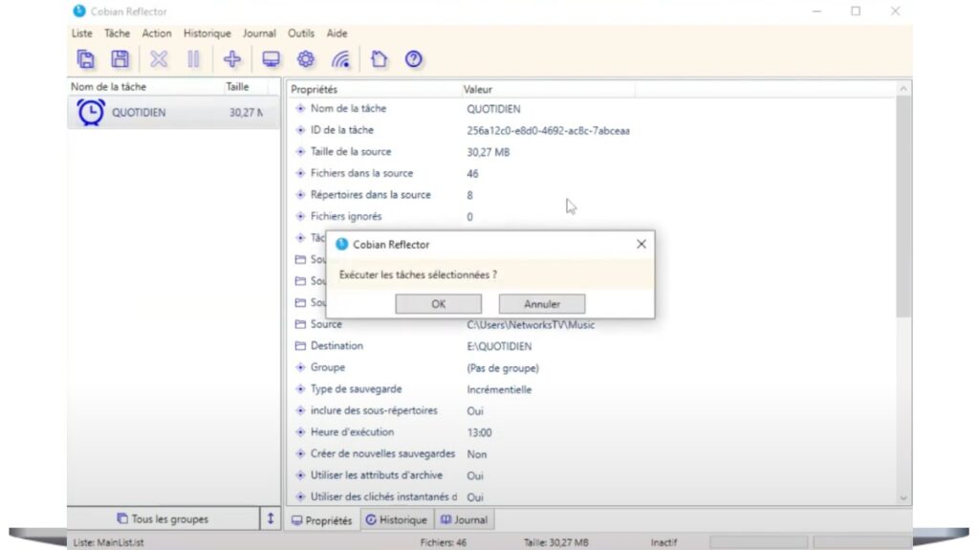This screenshot has width=979, height=550.
Task: Open the Tâche menu
Action: (x=118, y=33)
